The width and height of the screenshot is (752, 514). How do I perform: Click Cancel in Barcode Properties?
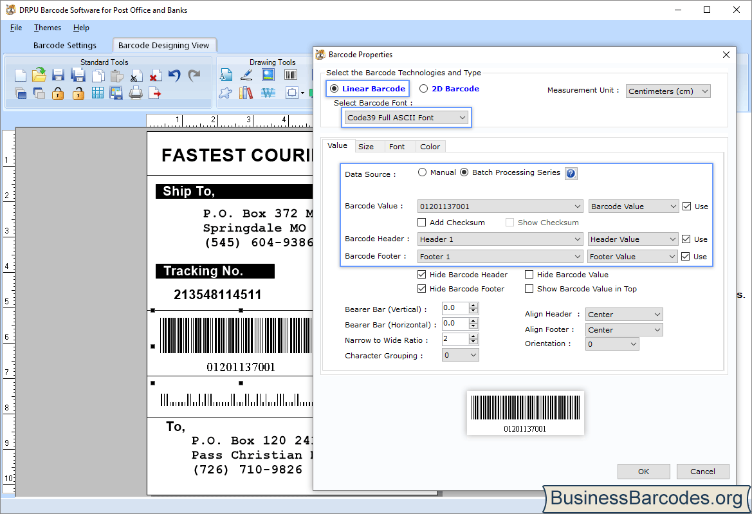pos(702,472)
